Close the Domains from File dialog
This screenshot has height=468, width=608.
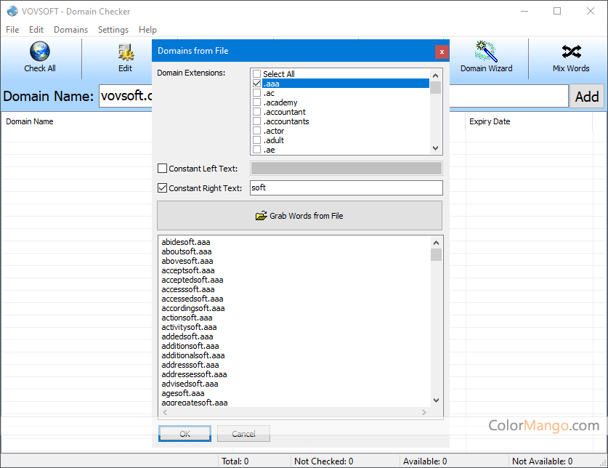(x=442, y=52)
